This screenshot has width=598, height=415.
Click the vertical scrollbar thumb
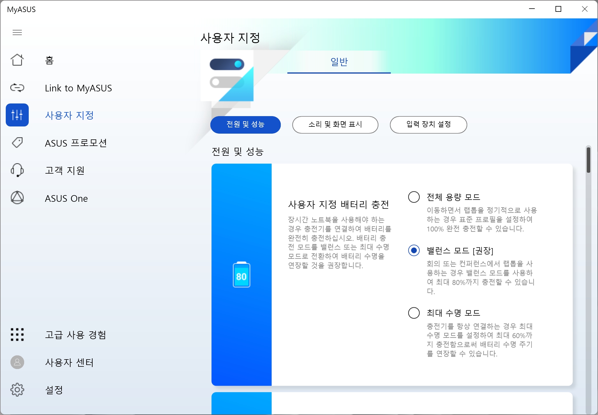coord(589,160)
